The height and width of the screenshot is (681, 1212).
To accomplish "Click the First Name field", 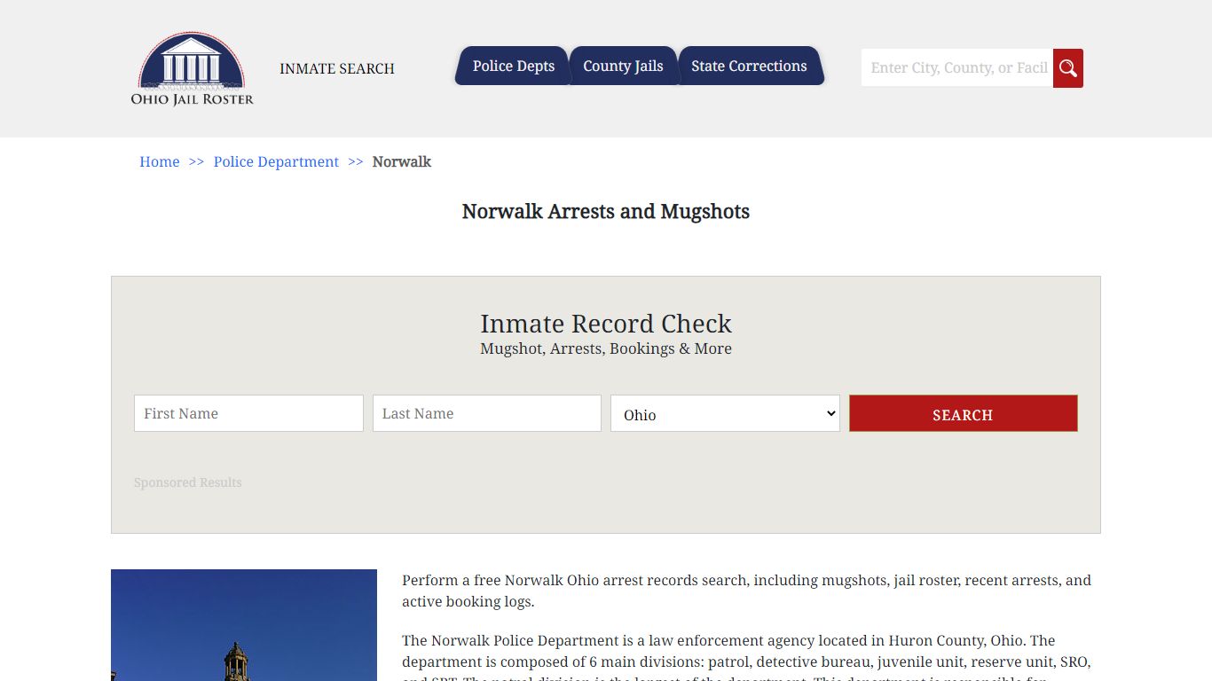I will tap(248, 413).
